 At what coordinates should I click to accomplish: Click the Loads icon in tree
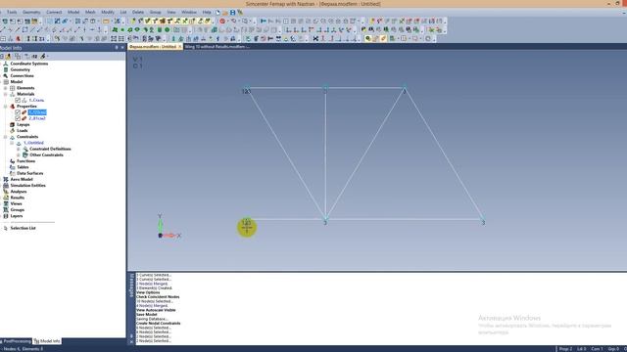pyautogui.click(x=12, y=130)
